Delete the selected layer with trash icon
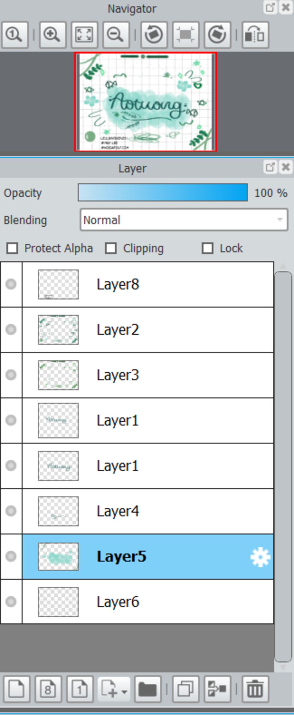 255,689
